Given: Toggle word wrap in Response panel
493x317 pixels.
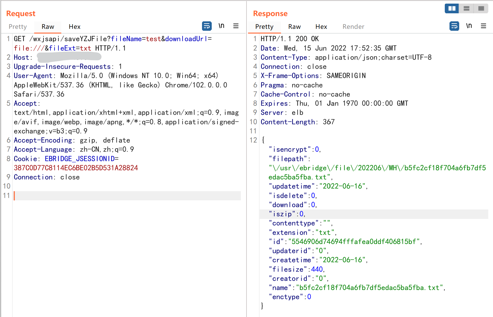Looking at the screenshot, I should 454,26.
